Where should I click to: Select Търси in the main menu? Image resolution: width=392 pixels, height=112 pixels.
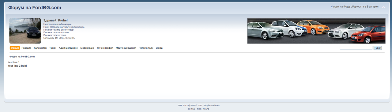click(x=53, y=48)
